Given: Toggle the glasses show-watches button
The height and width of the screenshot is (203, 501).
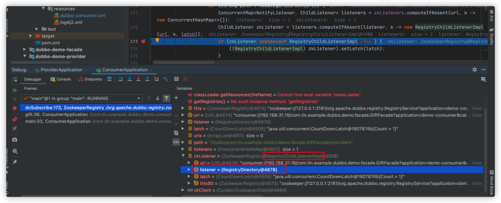Looking at the screenshot, I should [x=176, y=142].
